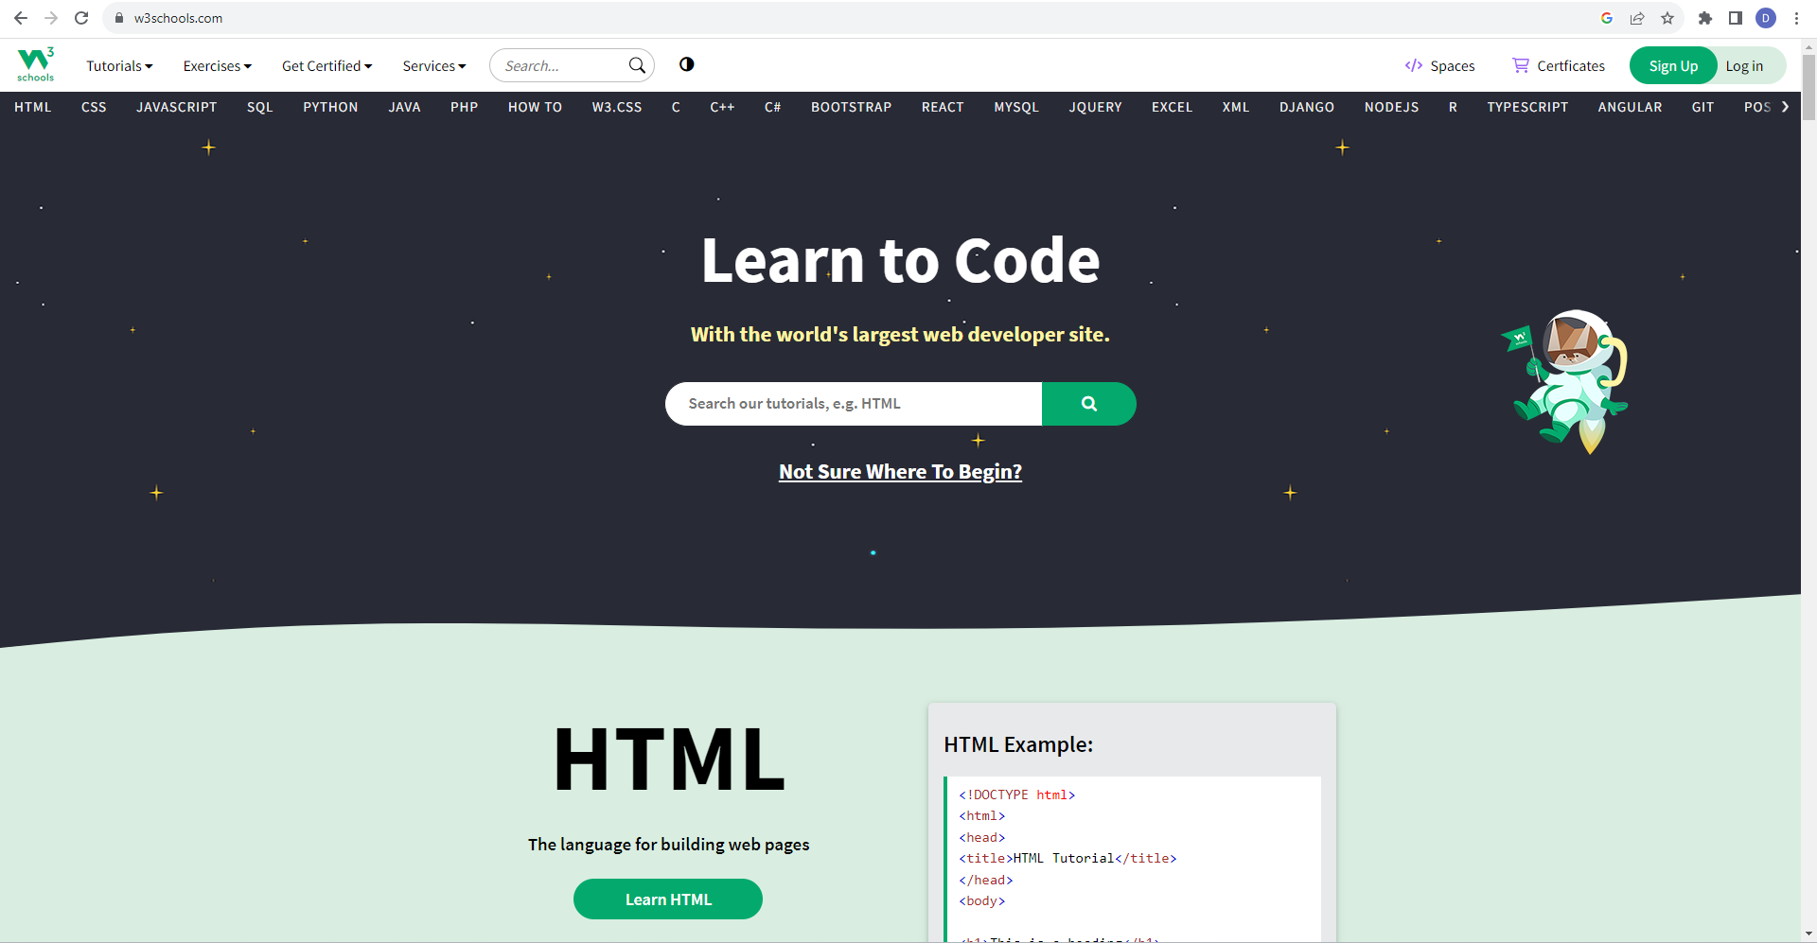This screenshot has height=943, width=1817.
Task: Click Log in button
Action: point(1744,65)
